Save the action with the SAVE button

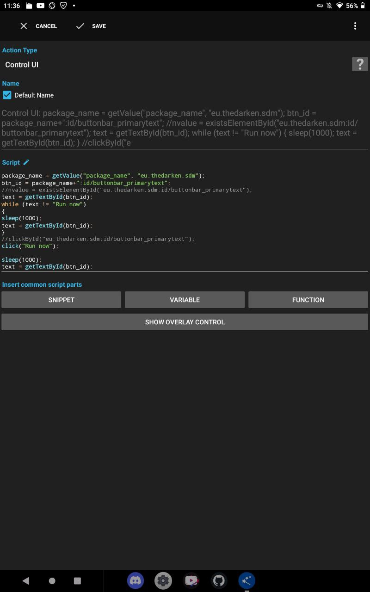[91, 26]
